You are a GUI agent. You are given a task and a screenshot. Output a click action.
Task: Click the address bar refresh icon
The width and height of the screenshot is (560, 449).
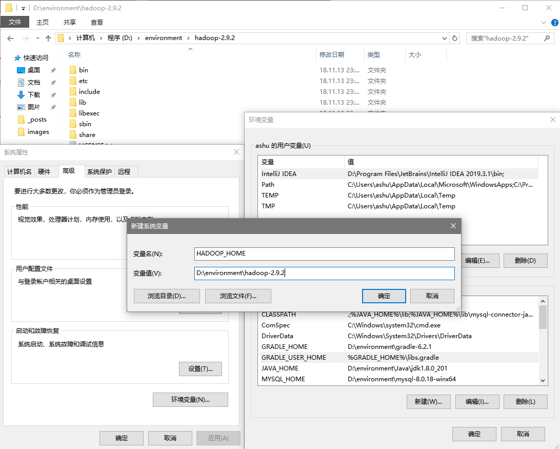pos(454,38)
